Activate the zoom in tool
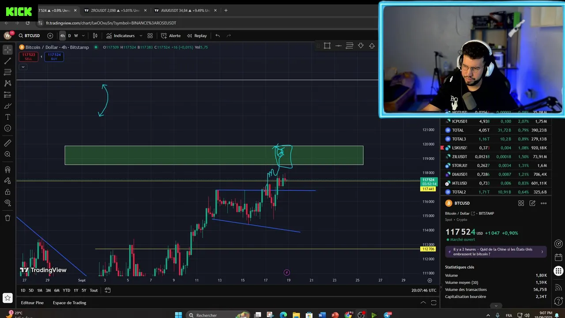Image resolution: width=565 pixels, height=318 pixels. [8, 154]
